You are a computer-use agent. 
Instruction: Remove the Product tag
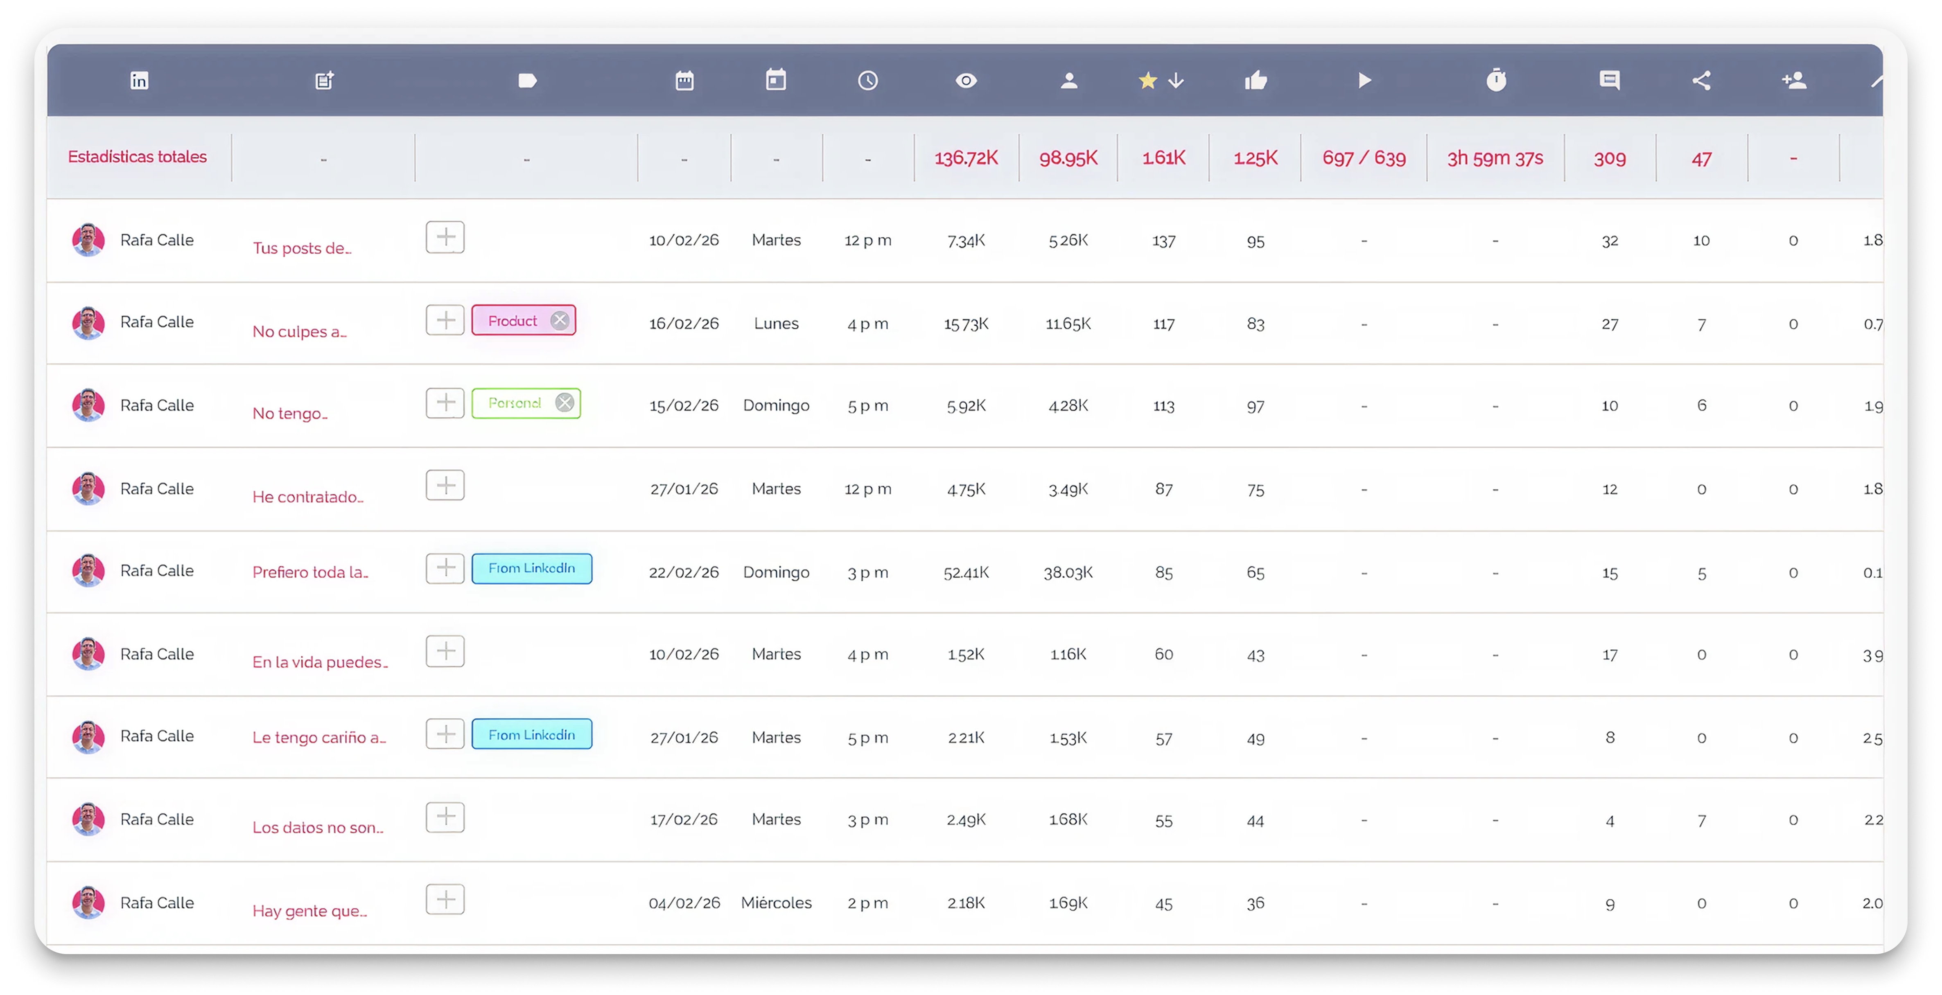(x=559, y=320)
